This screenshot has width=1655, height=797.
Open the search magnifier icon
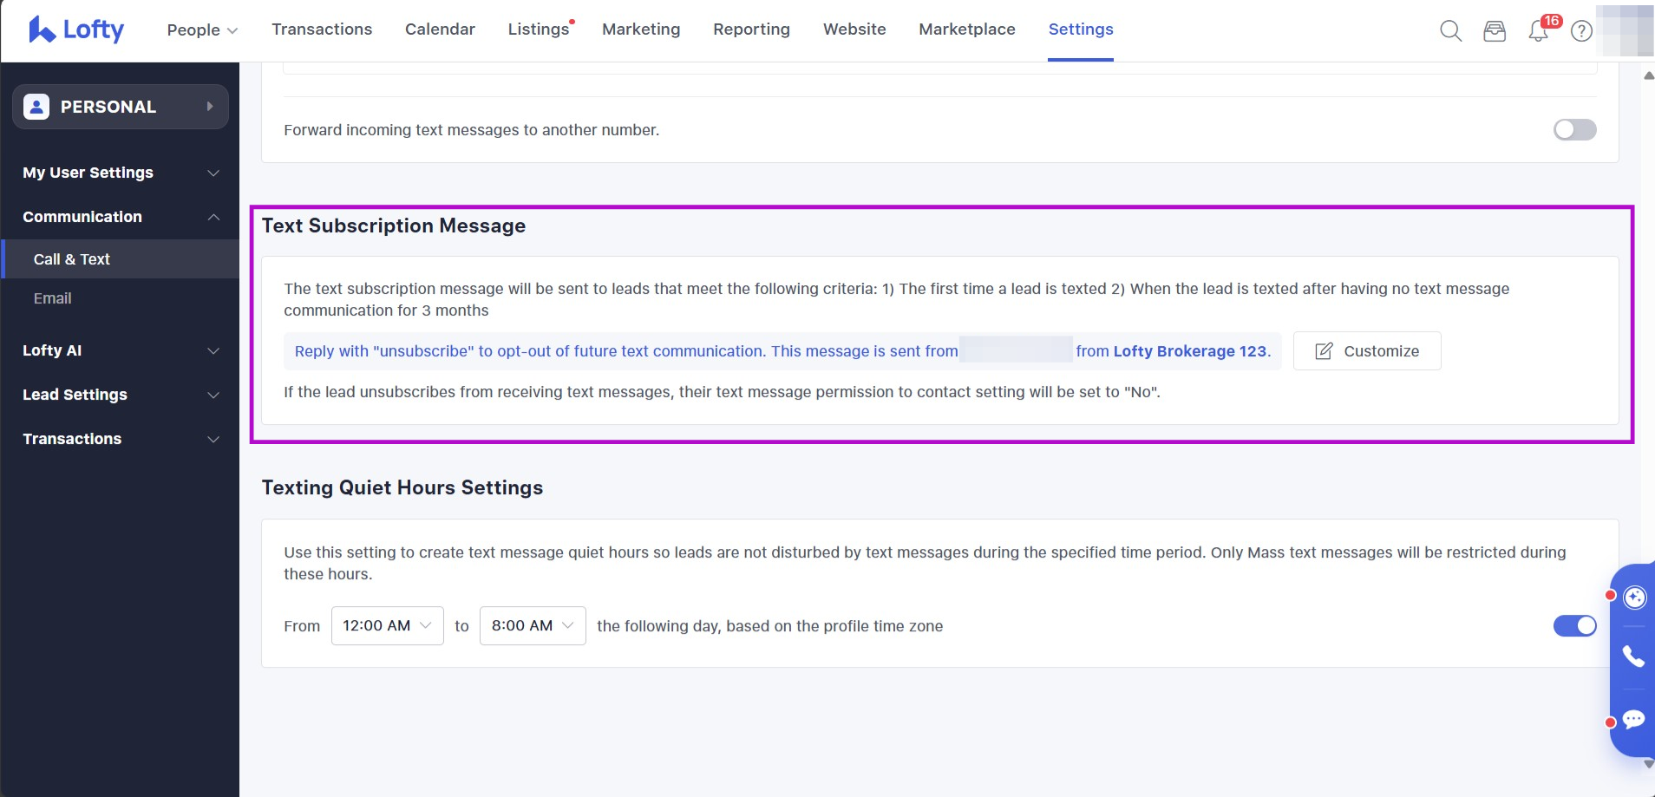coord(1450,31)
